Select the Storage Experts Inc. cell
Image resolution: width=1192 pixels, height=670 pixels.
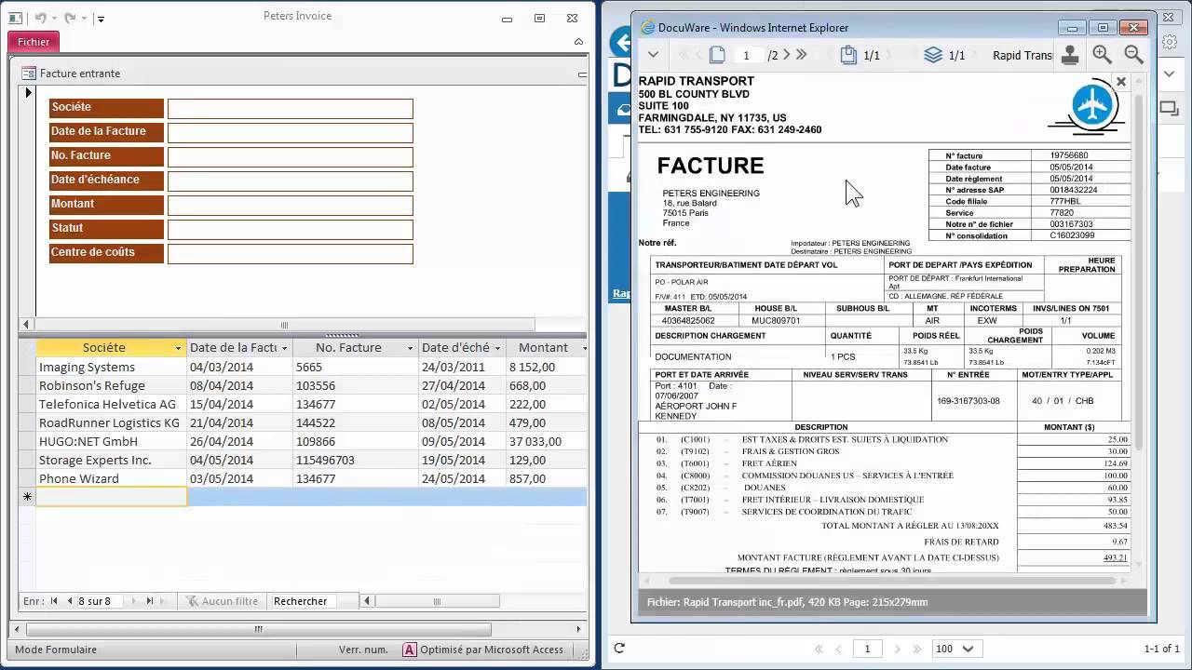[x=111, y=460]
